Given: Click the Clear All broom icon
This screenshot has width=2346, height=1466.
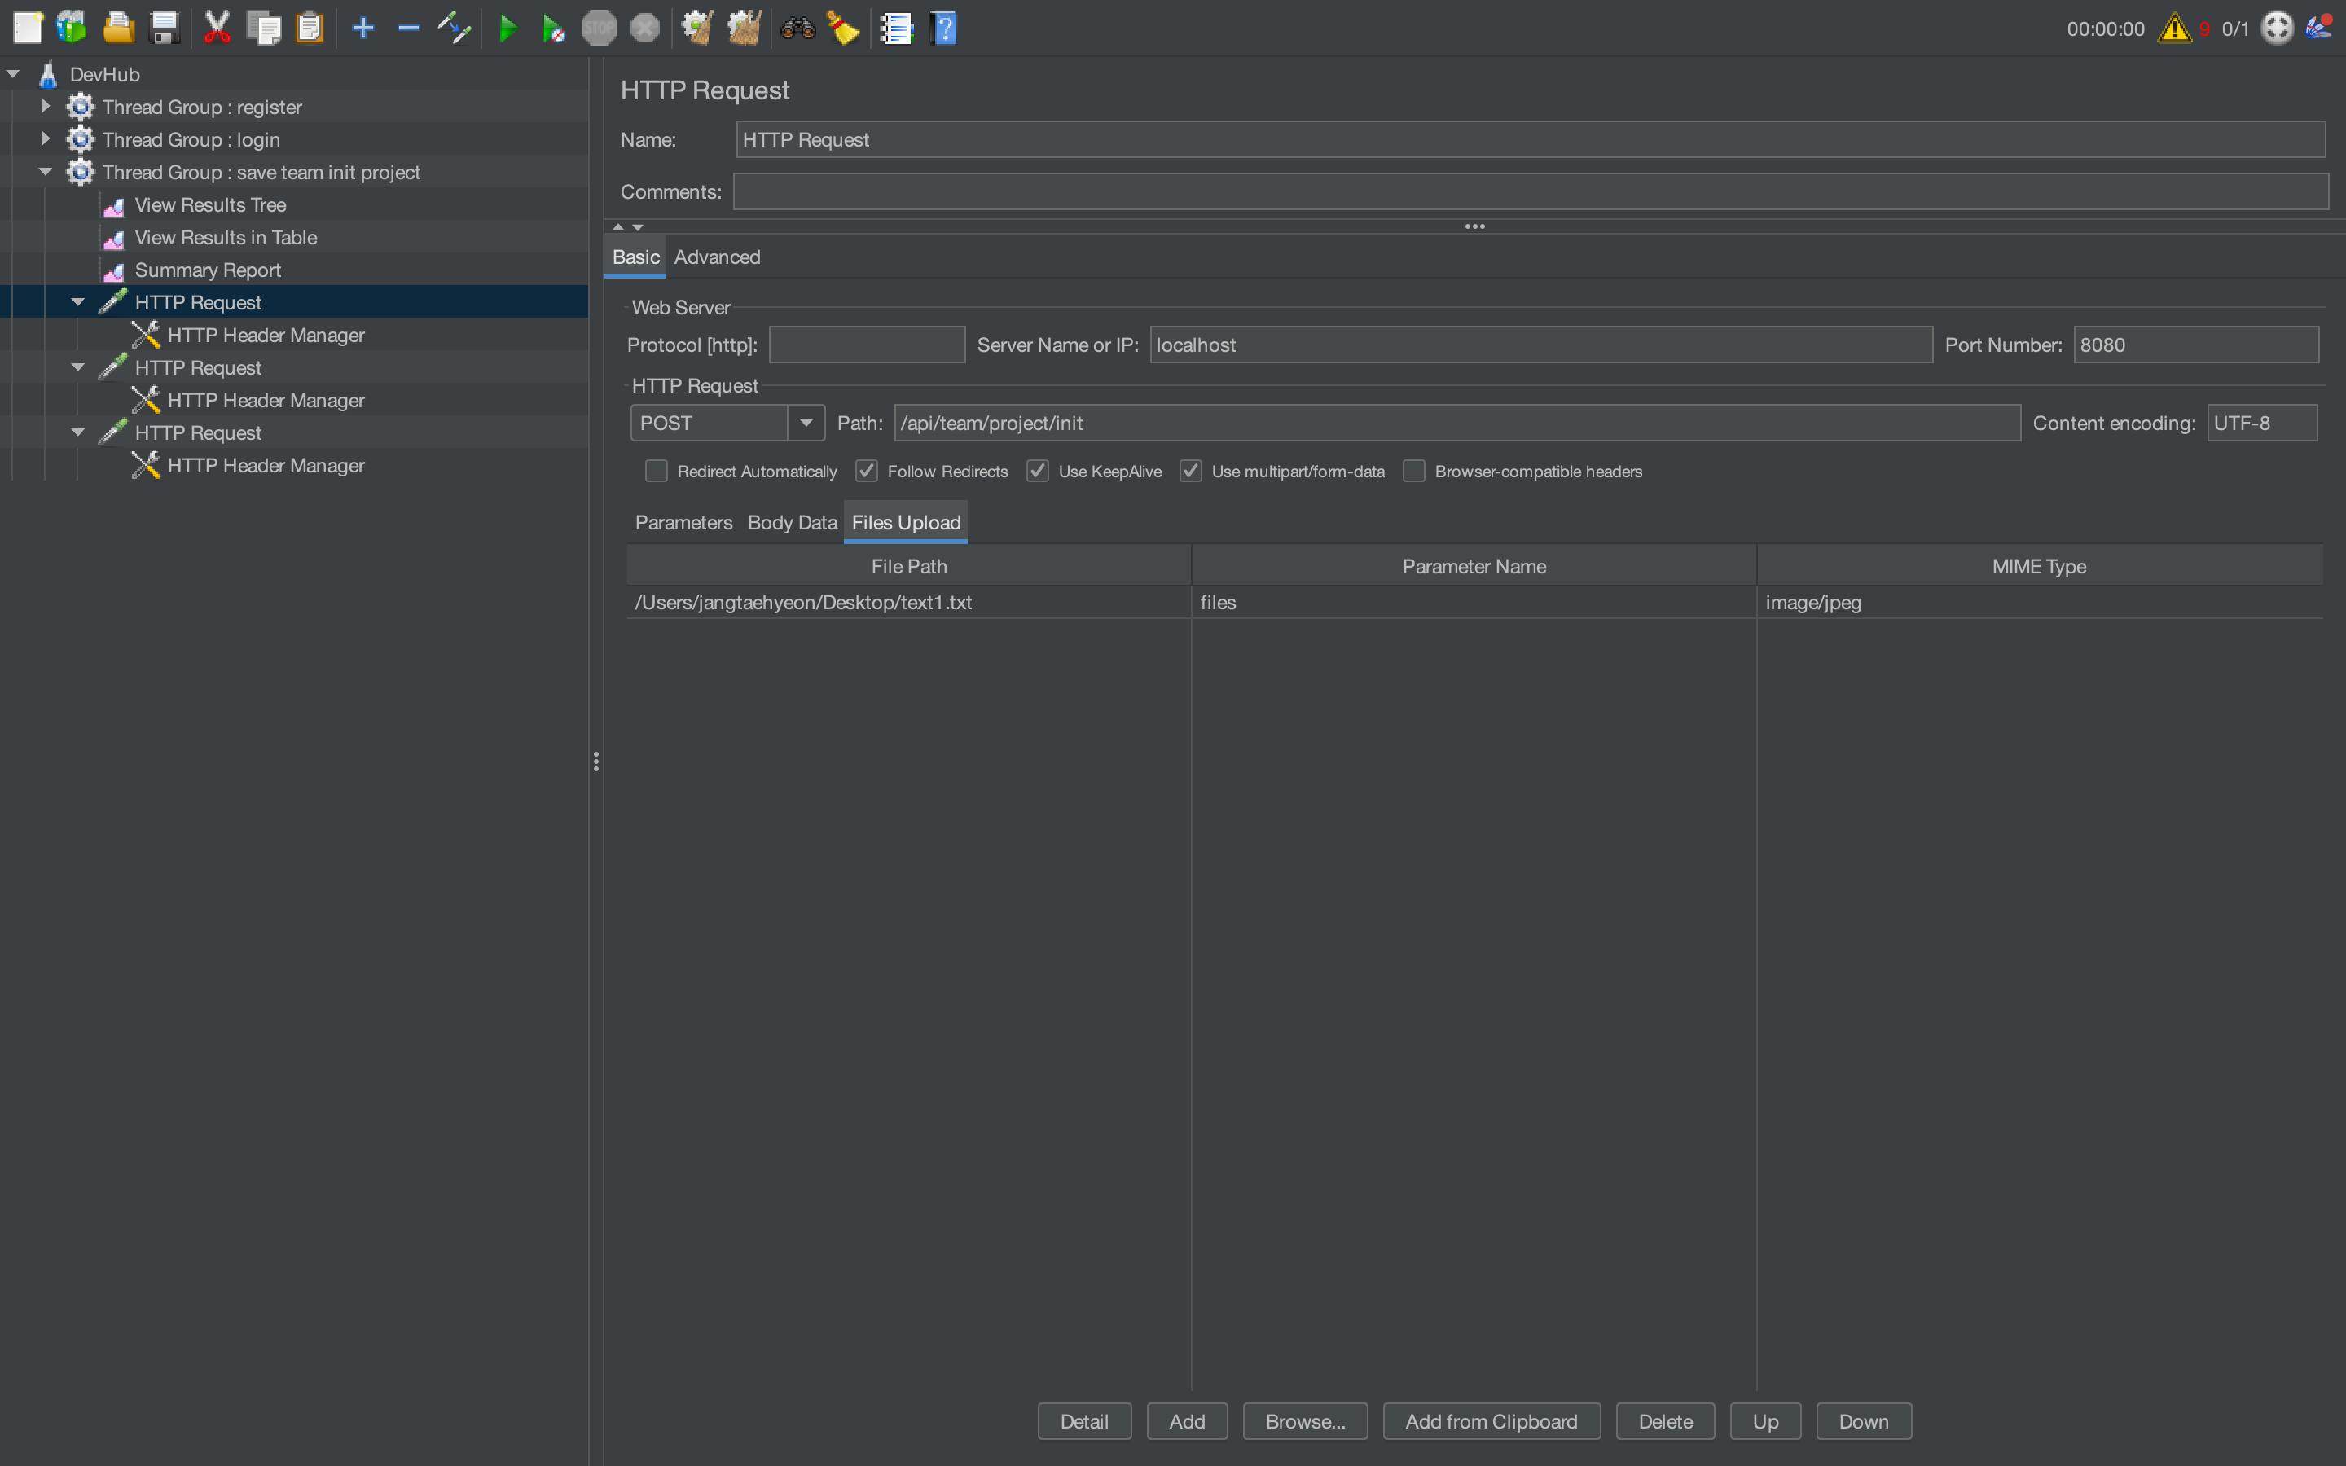Looking at the screenshot, I should [x=745, y=29].
